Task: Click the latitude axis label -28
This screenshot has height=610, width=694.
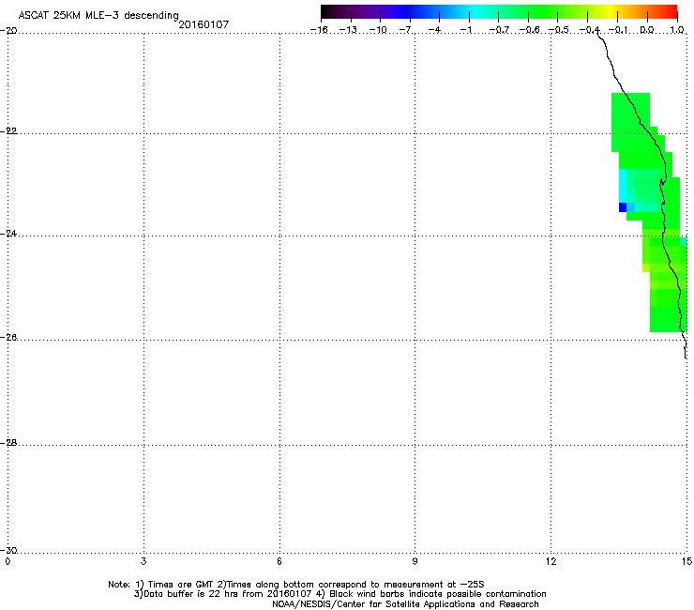Action: pyautogui.click(x=8, y=443)
